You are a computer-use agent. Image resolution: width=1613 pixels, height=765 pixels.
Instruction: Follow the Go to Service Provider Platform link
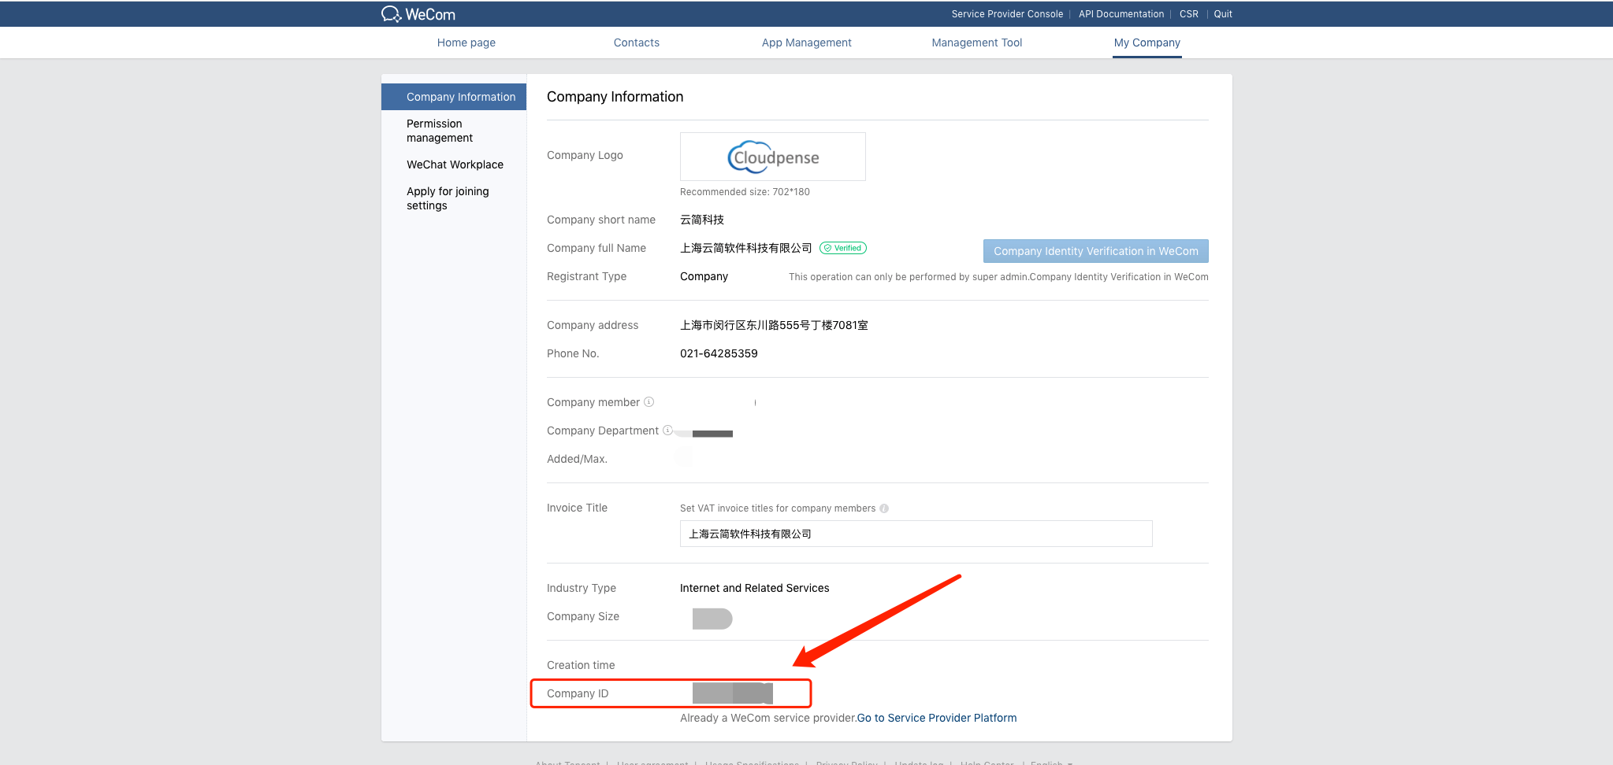point(937,718)
